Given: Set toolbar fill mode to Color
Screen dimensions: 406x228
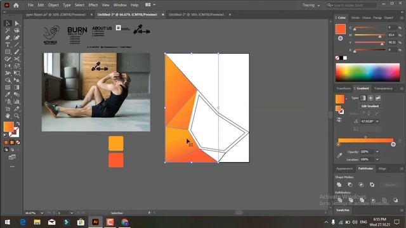Looking at the screenshot, I should coord(6,142).
